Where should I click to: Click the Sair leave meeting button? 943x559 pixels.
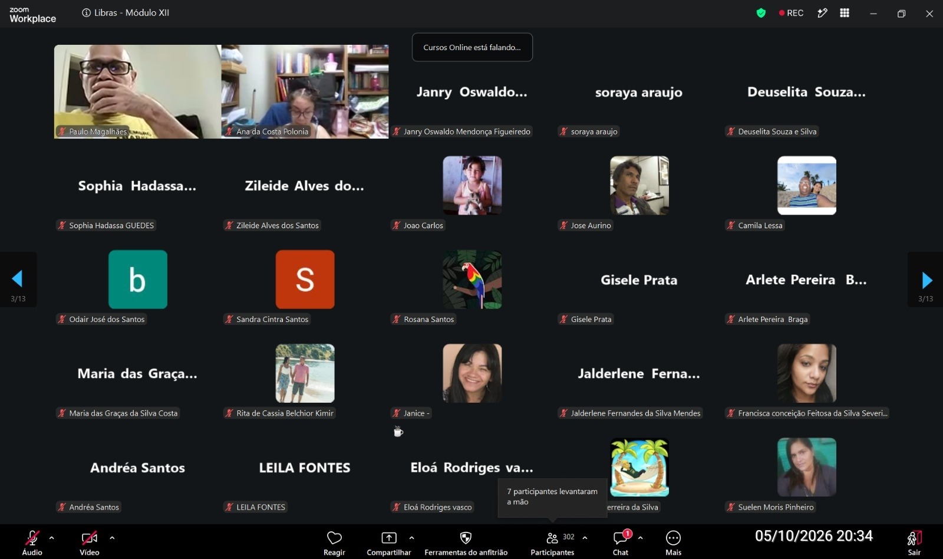point(914,542)
